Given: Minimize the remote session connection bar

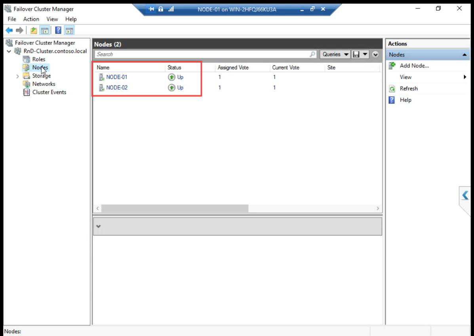Looking at the screenshot, I should click(x=302, y=9).
